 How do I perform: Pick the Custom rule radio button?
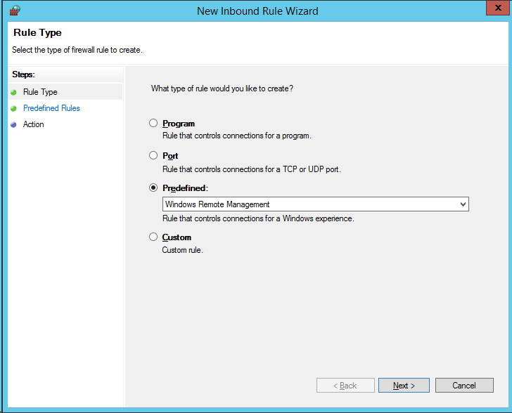pos(153,237)
